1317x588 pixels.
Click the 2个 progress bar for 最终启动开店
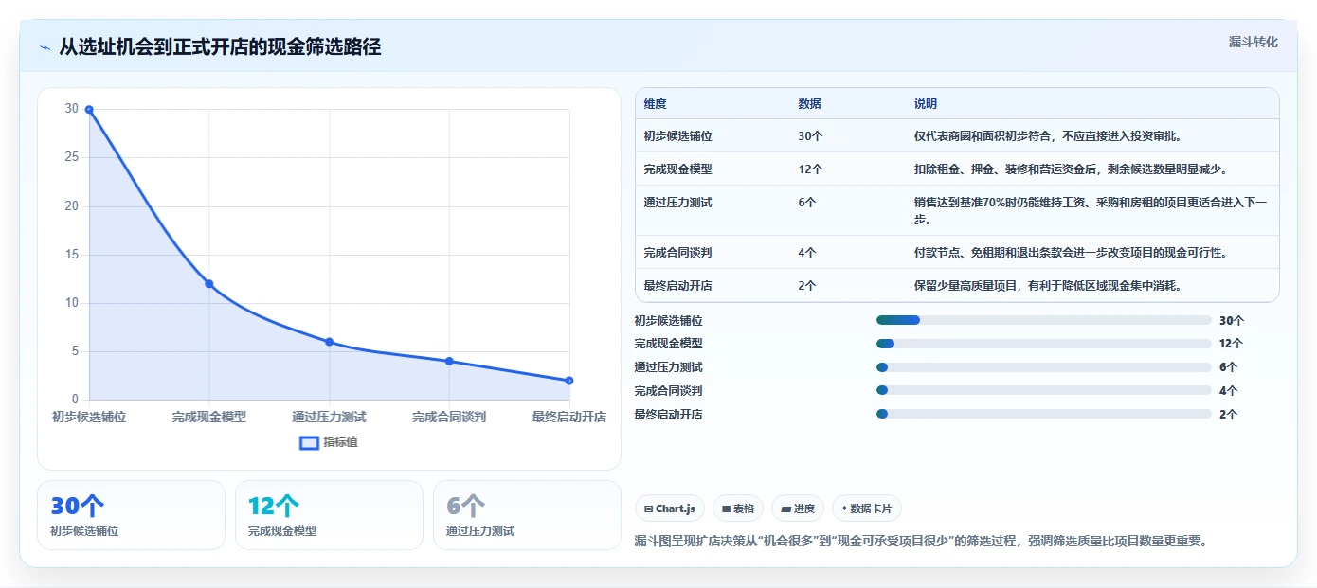[x=1044, y=414]
